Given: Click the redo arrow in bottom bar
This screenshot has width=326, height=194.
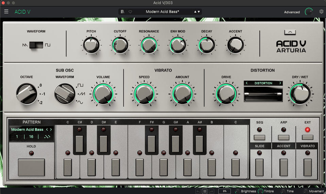Looking at the screenshot, I should 211,191.
